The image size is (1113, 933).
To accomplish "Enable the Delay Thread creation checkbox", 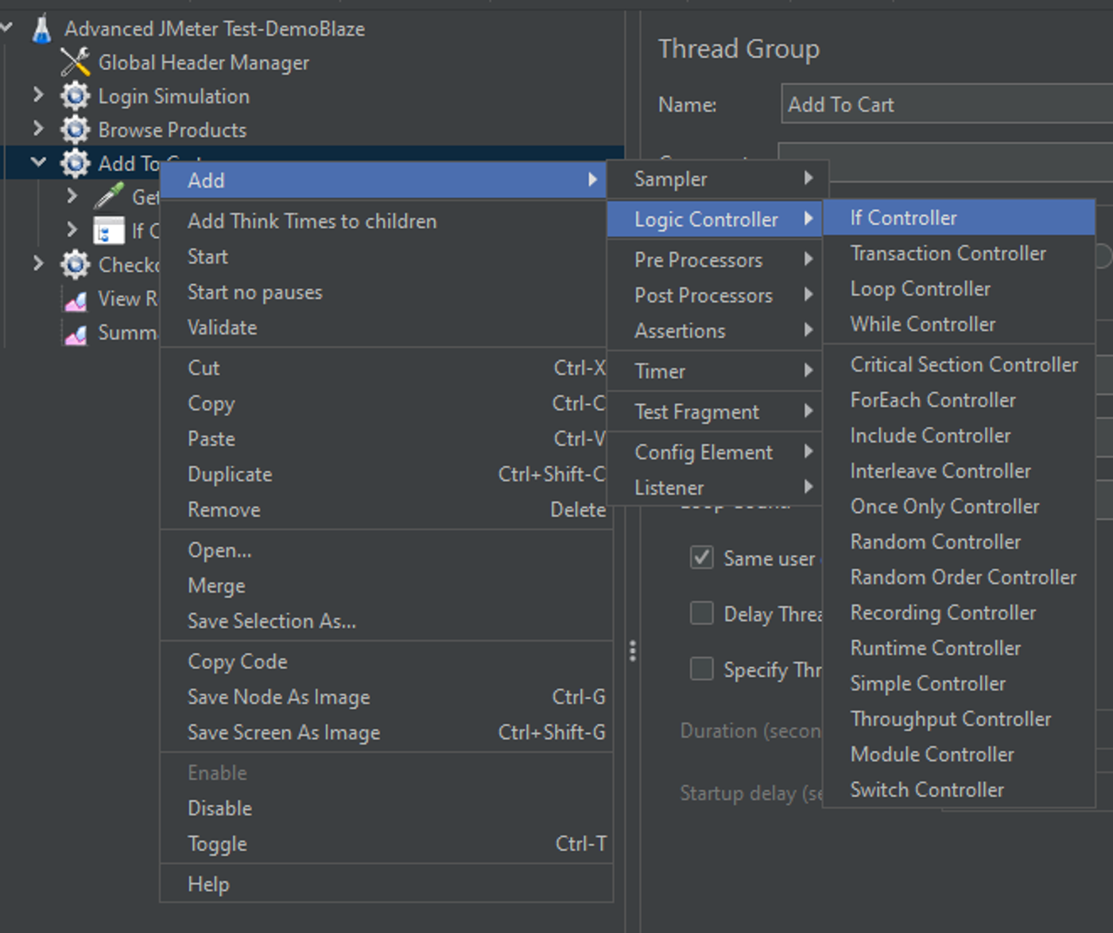I will pos(701,613).
